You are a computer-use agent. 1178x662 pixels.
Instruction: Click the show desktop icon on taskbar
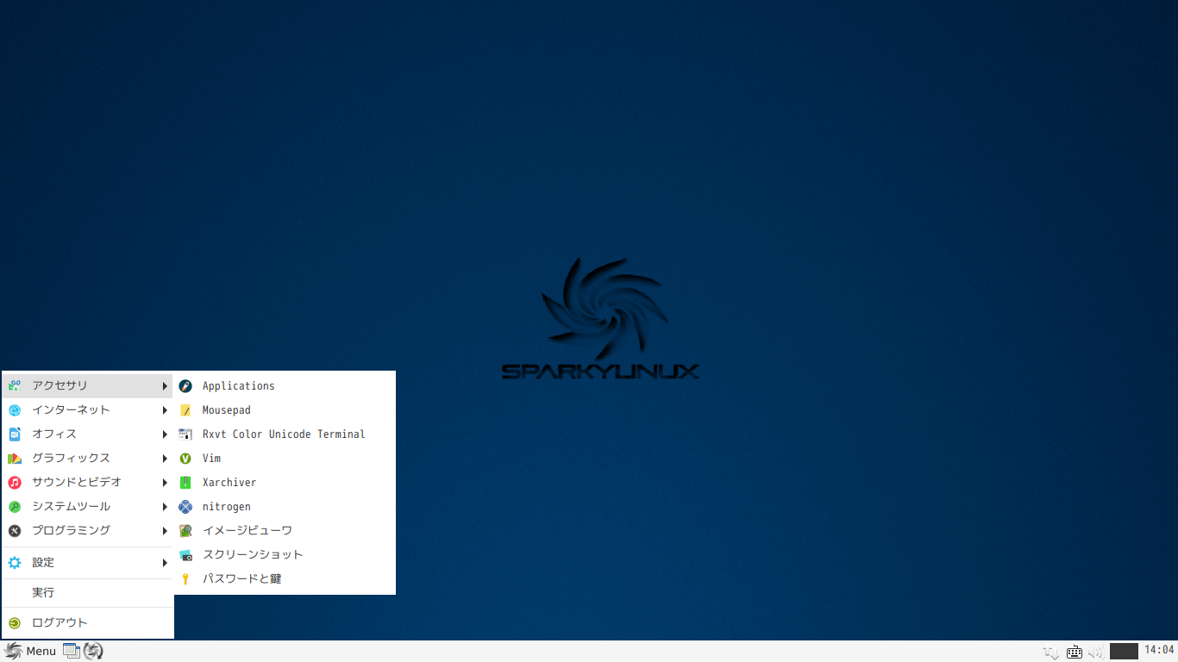[x=72, y=651]
